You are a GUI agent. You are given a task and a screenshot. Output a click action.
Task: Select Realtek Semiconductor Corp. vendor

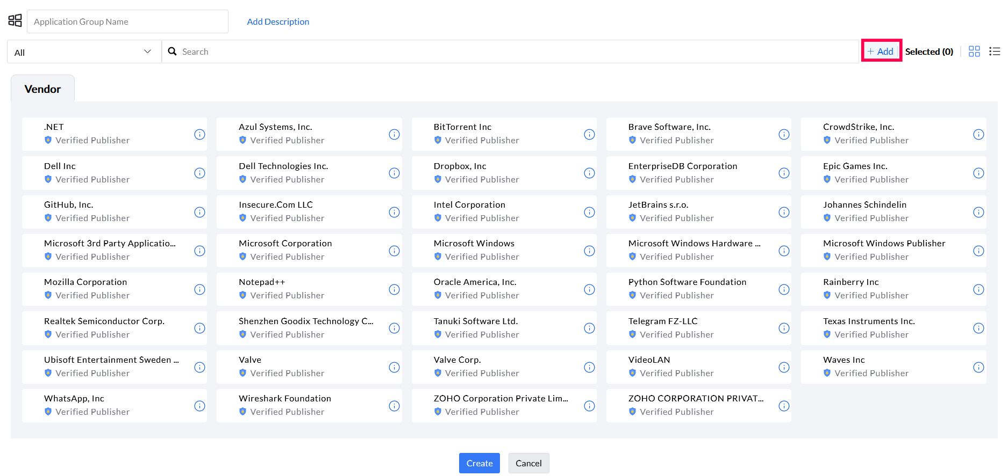pos(115,328)
